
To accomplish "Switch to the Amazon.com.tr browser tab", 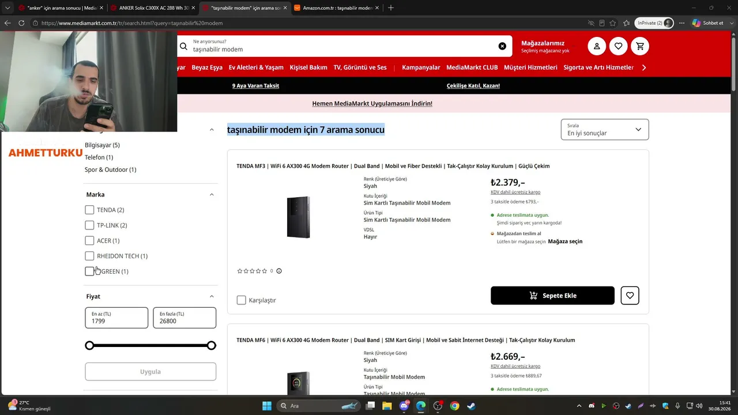I will (x=338, y=8).
